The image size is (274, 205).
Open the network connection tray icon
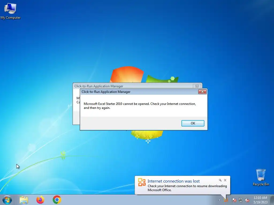tap(241, 200)
